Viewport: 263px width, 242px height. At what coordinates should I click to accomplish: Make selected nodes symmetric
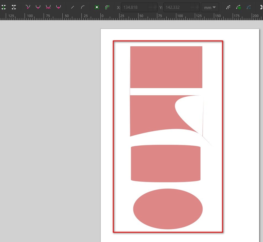point(48,7)
